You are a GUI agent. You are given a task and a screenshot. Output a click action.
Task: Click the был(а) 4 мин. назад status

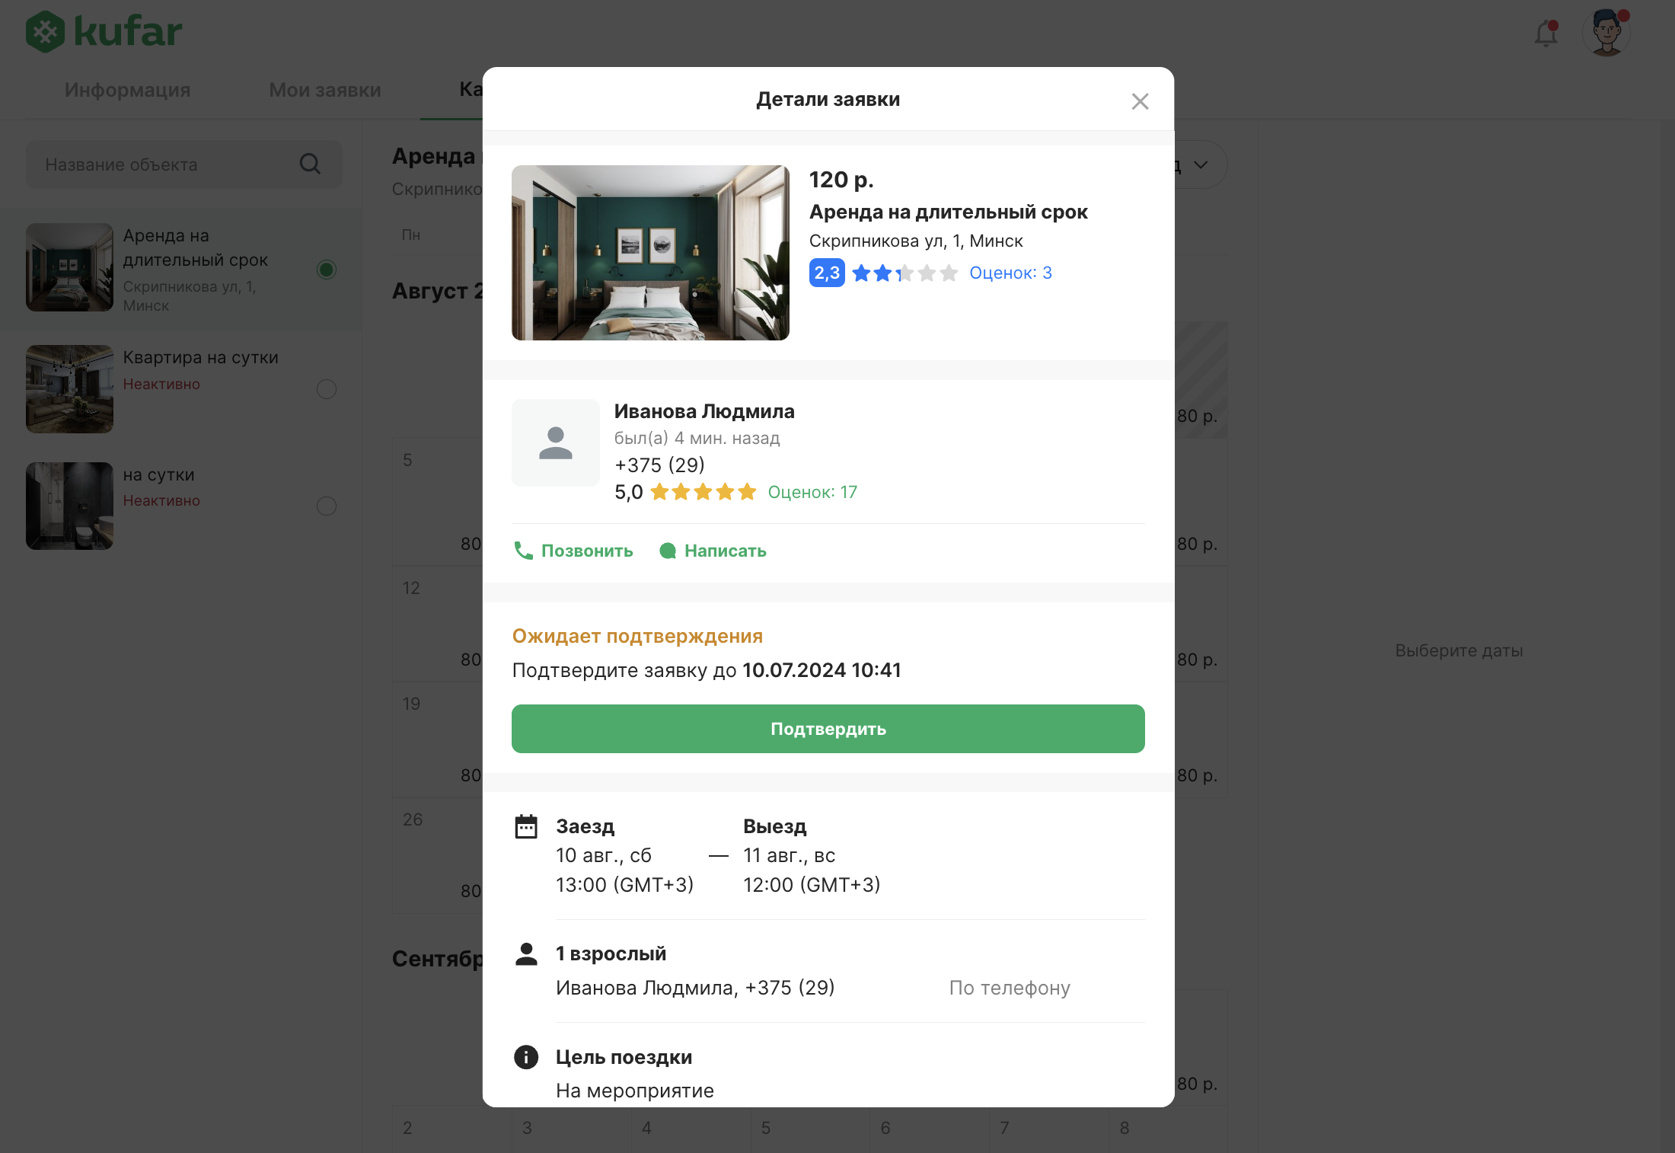(x=697, y=438)
